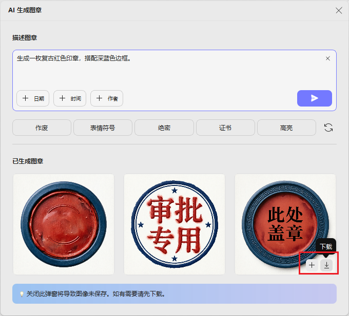The width and height of the screenshot is (349, 316).
Task: Refresh the suggested stamp categories
Action: (328, 128)
